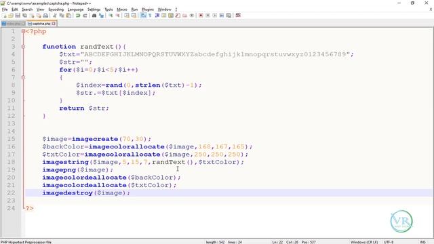Screen dimensions: 434x244
Task: Click the imagedestroy($image); code line
Action: pos(86,192)
